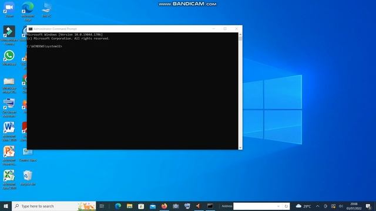Click the system tray icon left of volume

click(333, 206)
